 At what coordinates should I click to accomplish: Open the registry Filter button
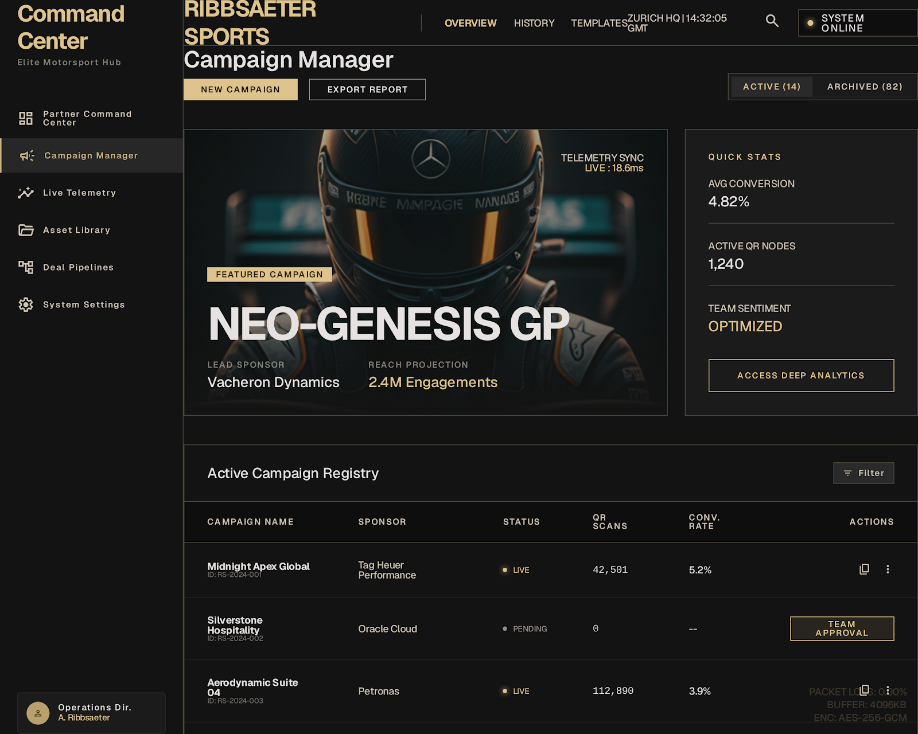863,473
